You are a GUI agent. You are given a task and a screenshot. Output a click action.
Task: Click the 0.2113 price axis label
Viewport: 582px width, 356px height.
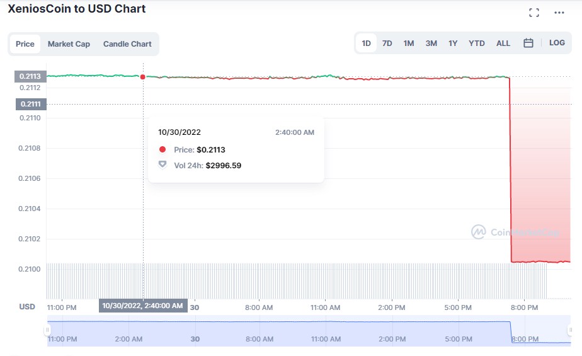tap(30, 76)
